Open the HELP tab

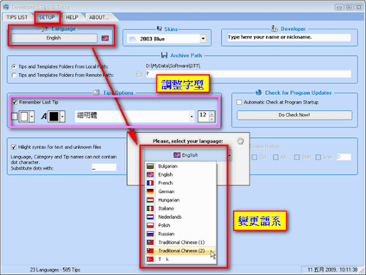coord(72,17)
